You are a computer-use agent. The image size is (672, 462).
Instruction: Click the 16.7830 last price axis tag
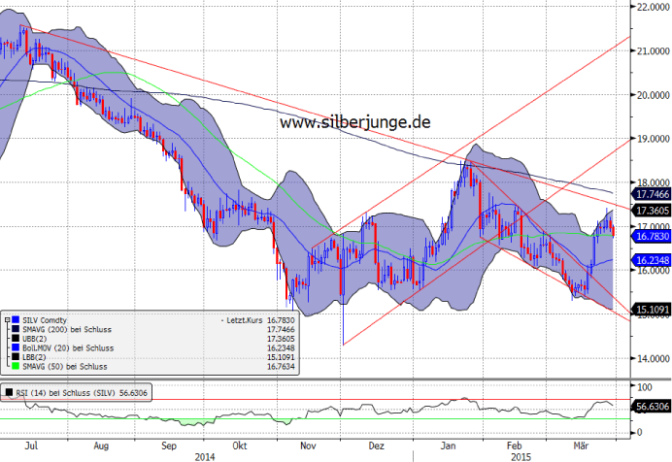649,235
